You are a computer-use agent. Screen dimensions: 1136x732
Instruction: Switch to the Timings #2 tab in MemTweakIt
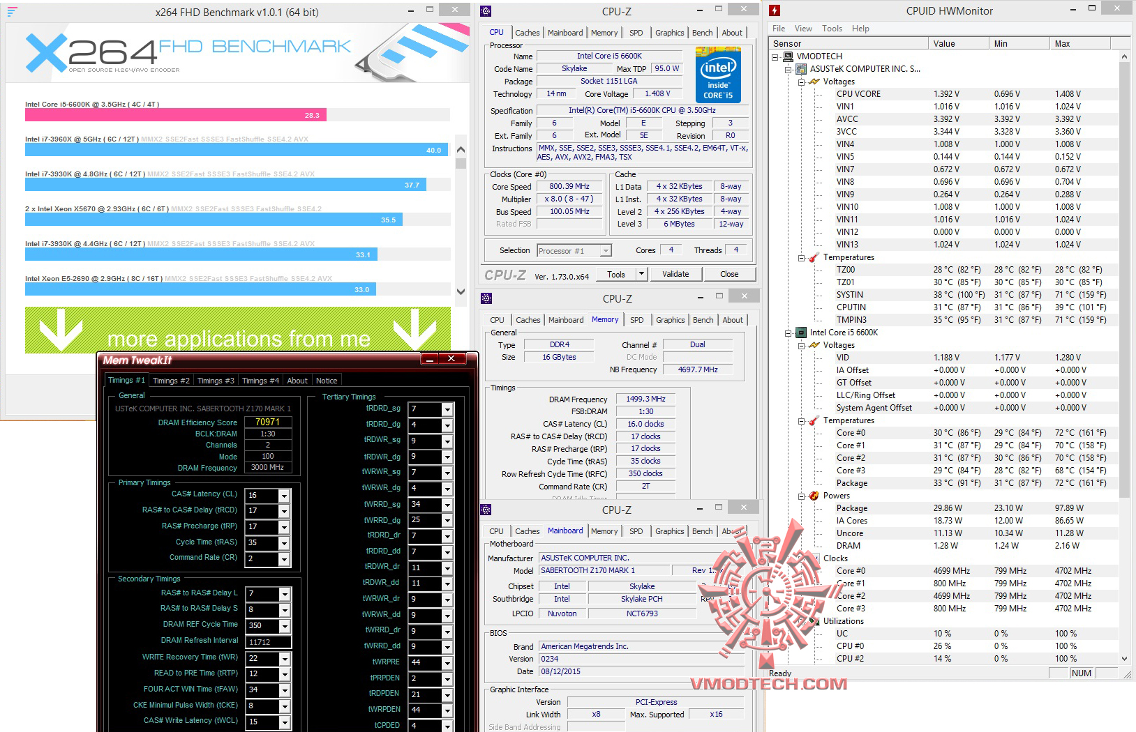tap(171, 381)
